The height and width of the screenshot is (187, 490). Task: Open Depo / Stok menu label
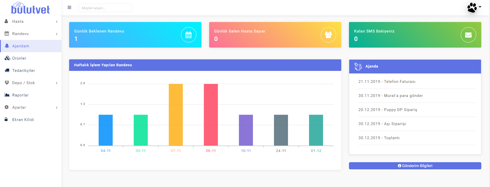coord(24,83)
